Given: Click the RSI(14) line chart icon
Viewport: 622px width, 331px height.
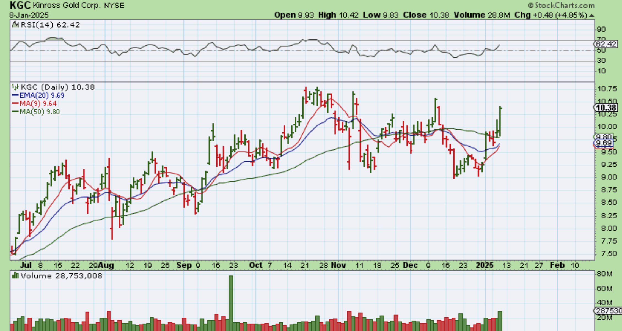Looking at the screenshot, I should tap(15, 25).
